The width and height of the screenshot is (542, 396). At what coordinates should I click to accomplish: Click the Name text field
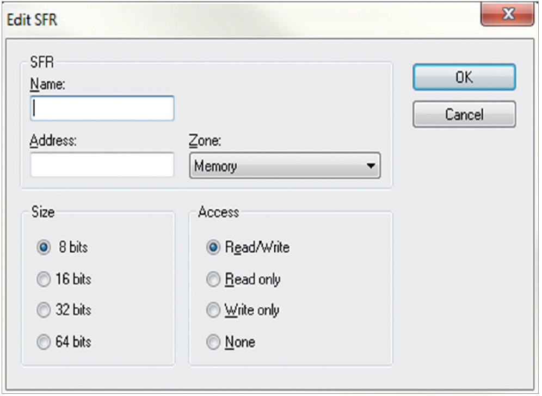(102, 108)
